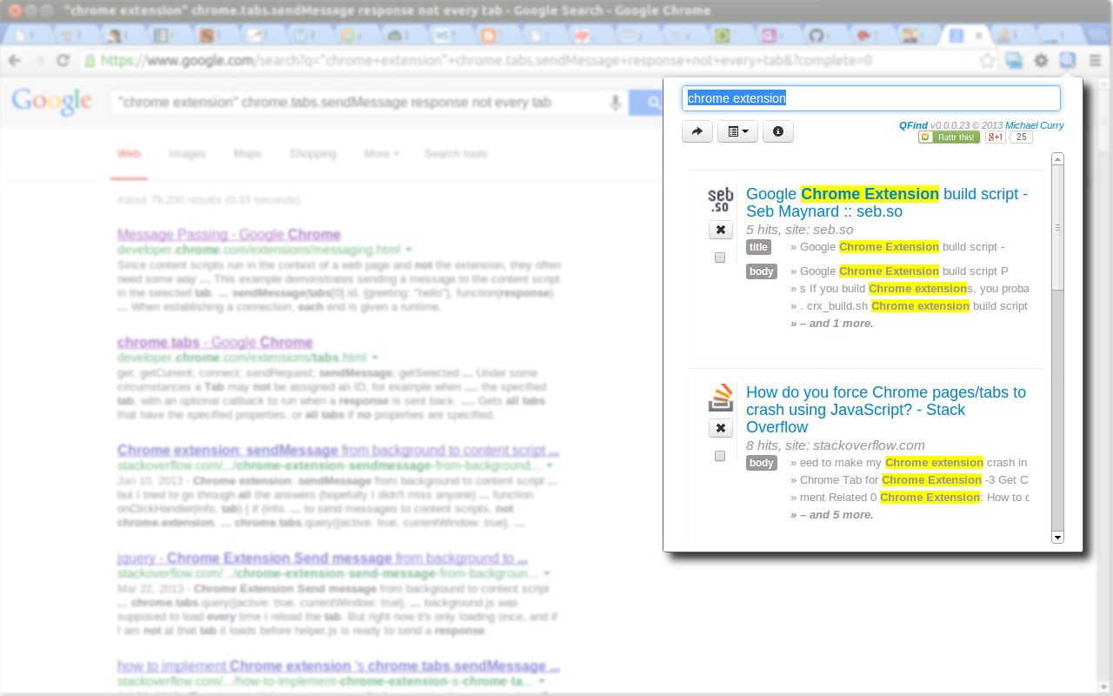Click the voice search microphone icon
This screenshot has width=1113, height=696.
(x=616, y=102)
